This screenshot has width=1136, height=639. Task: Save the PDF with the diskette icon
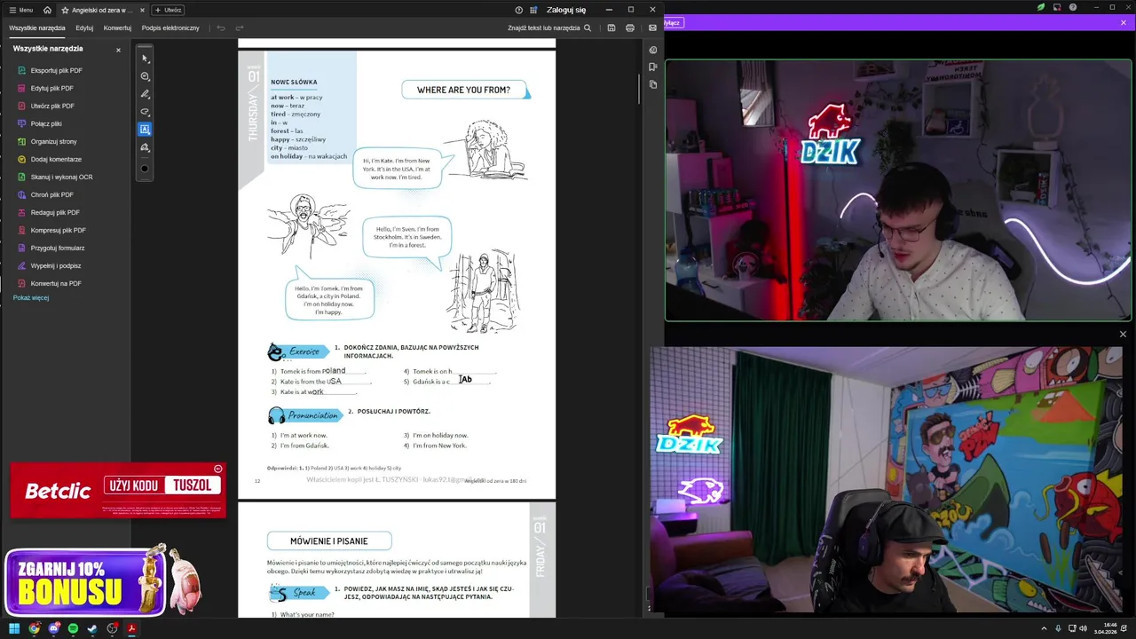pyautogui.click(x=611, y=28)
